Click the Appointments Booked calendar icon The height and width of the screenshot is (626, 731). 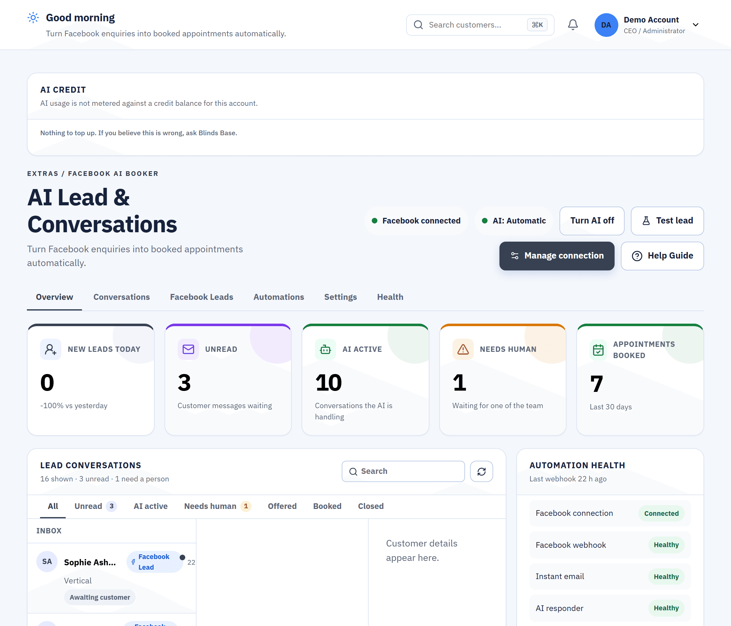point(598,350)
